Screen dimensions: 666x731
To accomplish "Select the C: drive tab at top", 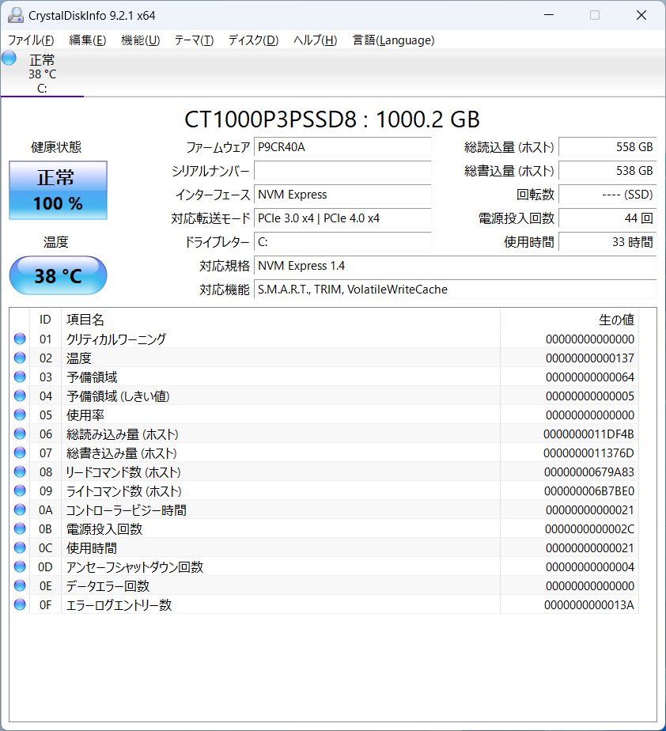I will coord(42,74).
